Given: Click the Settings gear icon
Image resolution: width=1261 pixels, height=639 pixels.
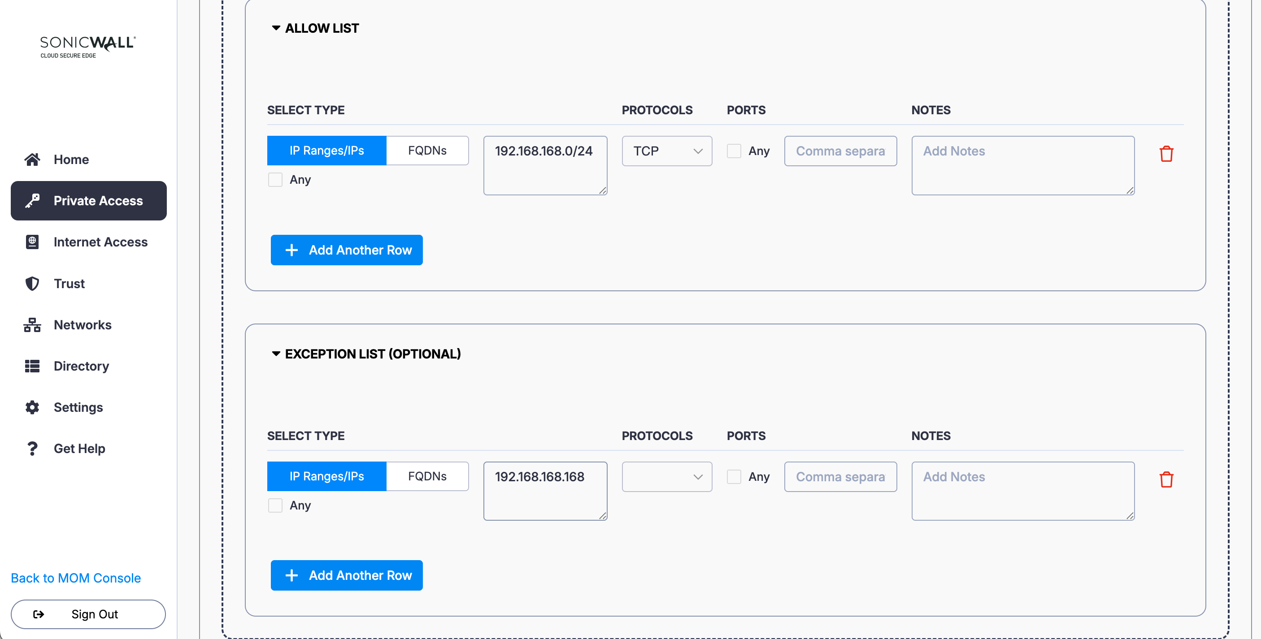Looking at the screenshot, I should point(32,407).
